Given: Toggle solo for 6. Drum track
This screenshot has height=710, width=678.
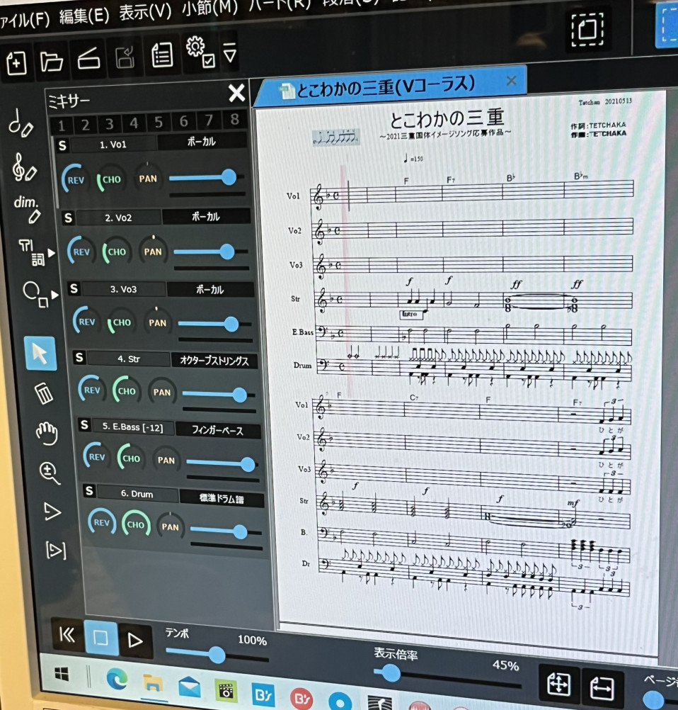Looking at the screenshot, I should click(x=90, y=490).
